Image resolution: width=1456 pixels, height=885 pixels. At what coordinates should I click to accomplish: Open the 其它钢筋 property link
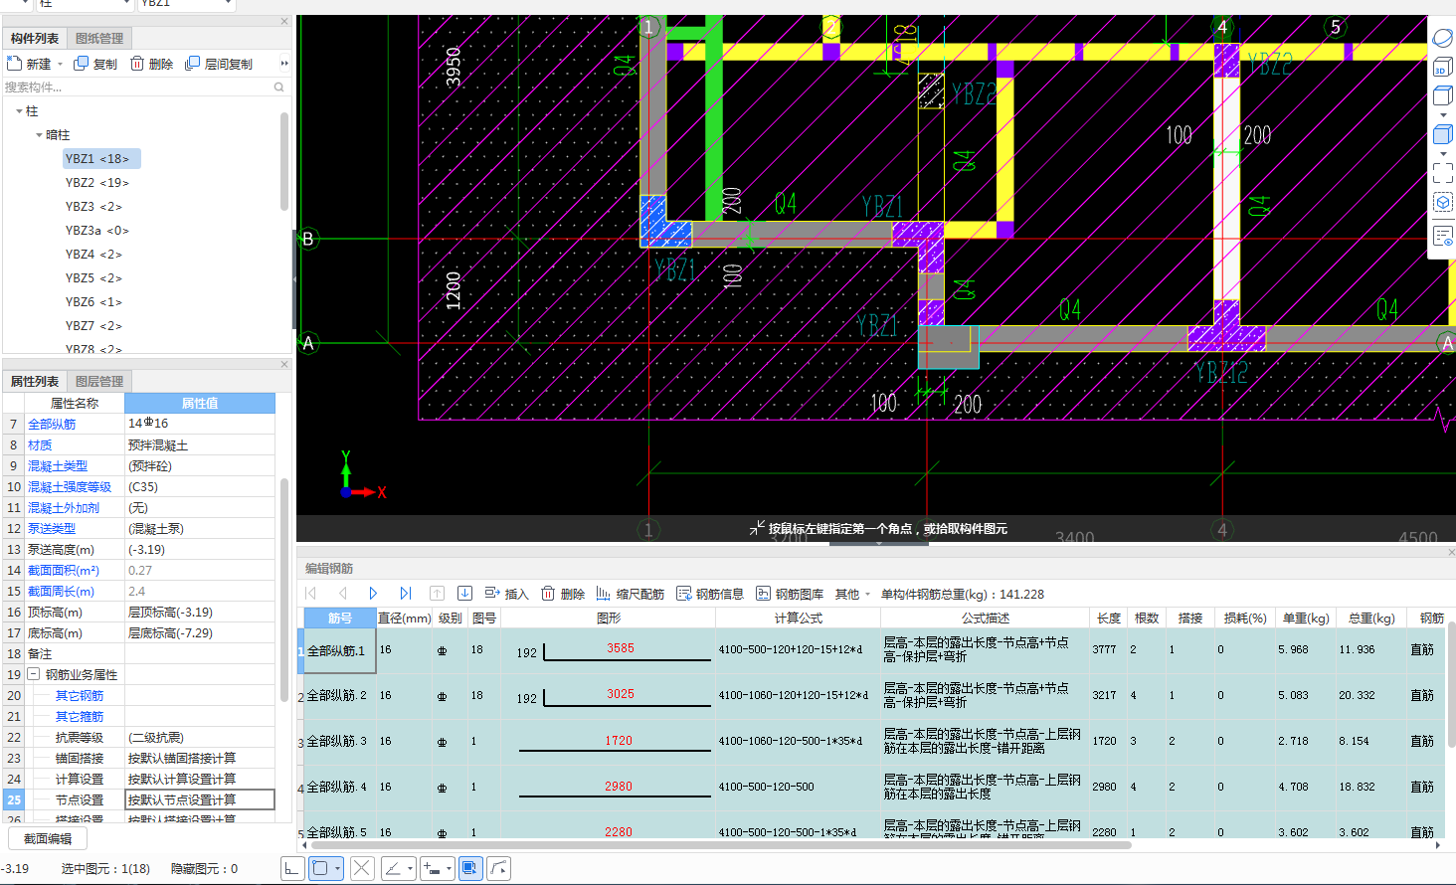(80, 696)
